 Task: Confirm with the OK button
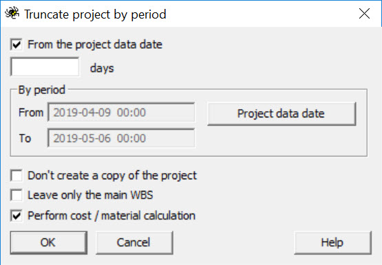(48, 242)
